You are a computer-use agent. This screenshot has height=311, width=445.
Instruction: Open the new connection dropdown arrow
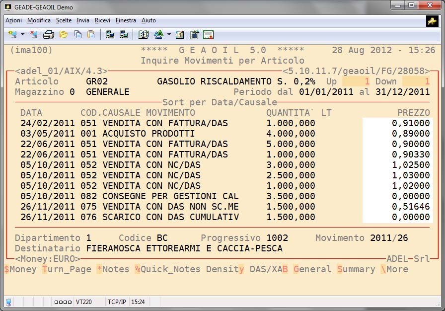pyautogui.click(x=22, y=35)
